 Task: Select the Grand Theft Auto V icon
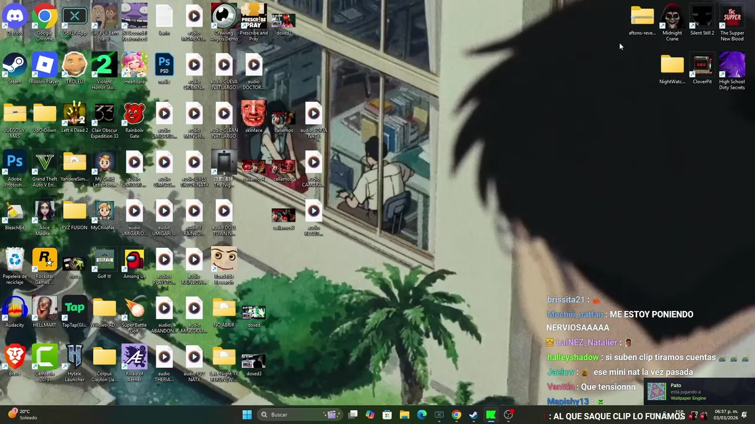45,169
